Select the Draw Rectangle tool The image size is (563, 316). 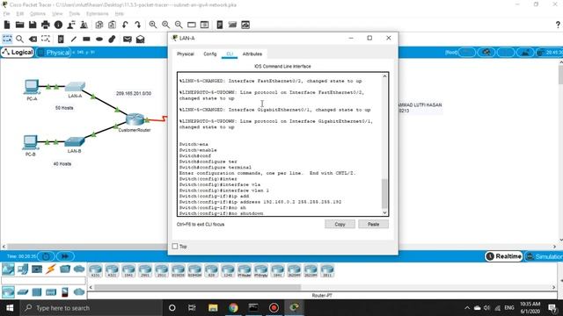[x=86, y=39]
